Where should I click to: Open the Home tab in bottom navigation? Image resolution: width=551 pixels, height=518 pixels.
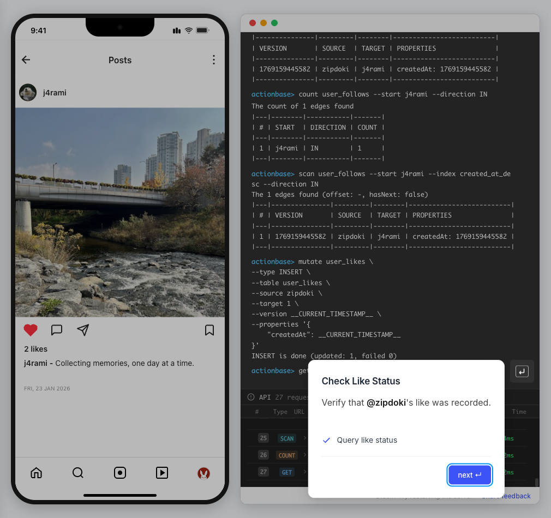pyautogui.click(x=36, y=473)
